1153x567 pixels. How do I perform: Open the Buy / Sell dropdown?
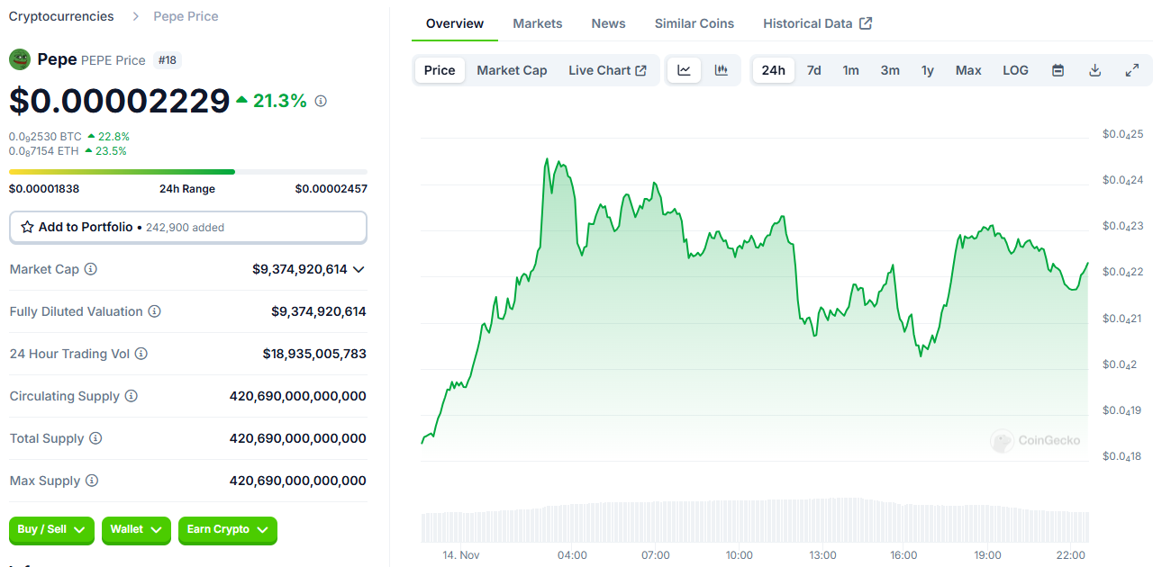click(51, 530)
